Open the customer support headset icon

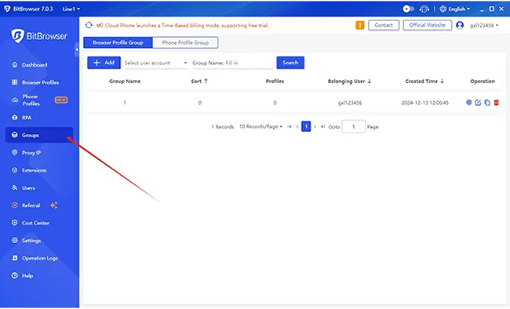424,9
